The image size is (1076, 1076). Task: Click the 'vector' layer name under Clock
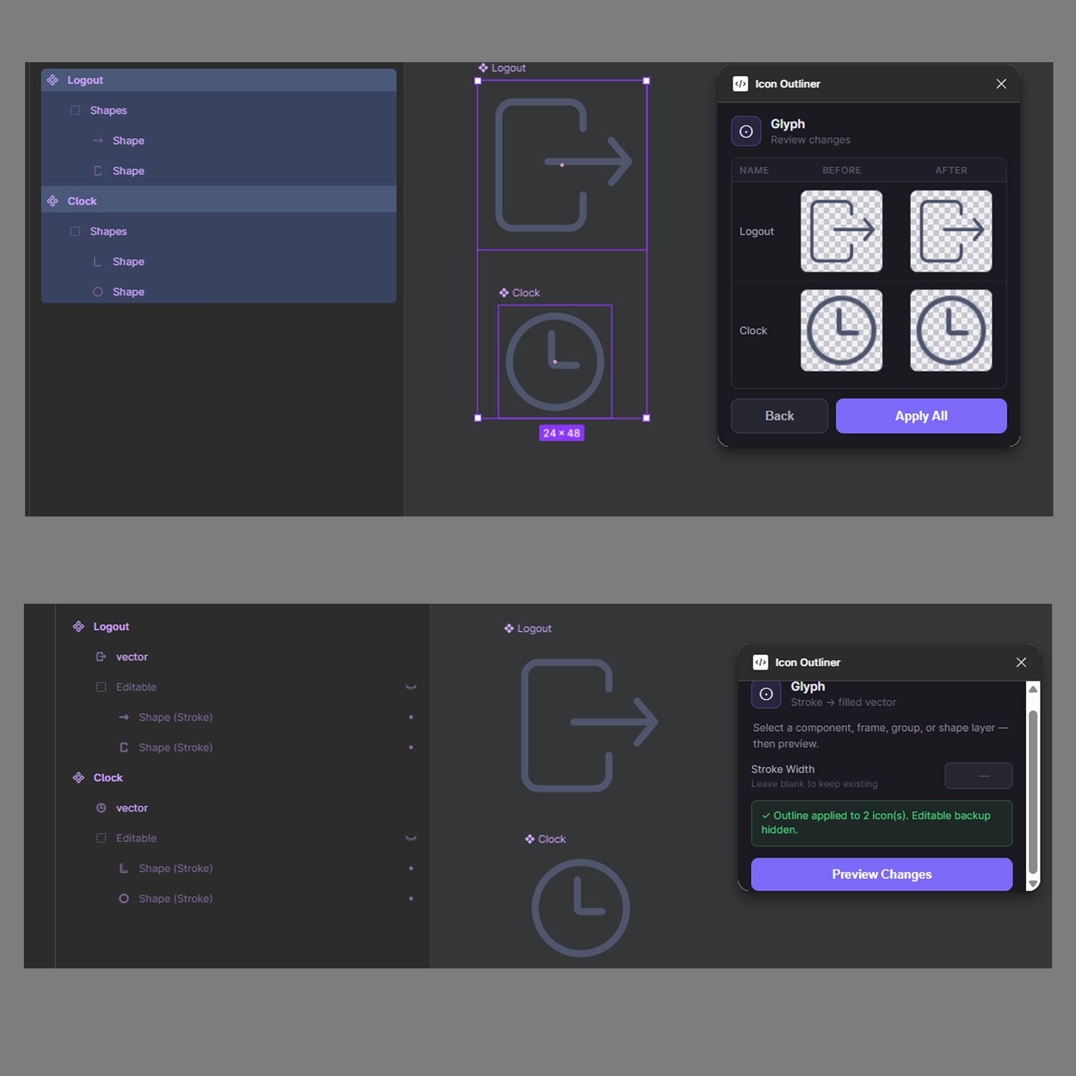click(132, 808)
